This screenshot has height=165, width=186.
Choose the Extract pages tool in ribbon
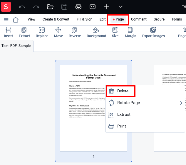[x=24, y=33]
